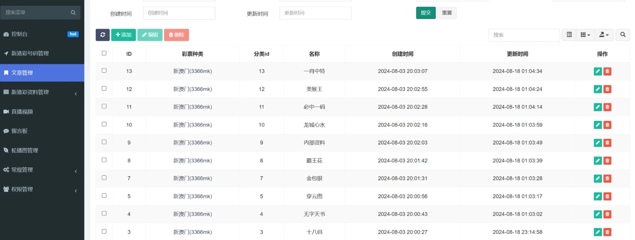Open the advanced search magnifier button
Screen dimensions: 635x240
(x=623, y=35)
